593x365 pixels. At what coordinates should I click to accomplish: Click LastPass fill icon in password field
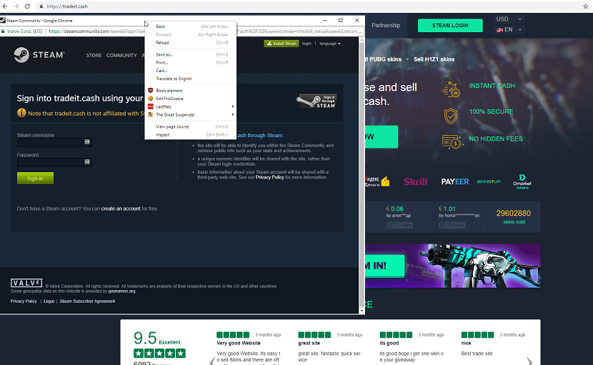pyautogui.click(x=87, y=162)
